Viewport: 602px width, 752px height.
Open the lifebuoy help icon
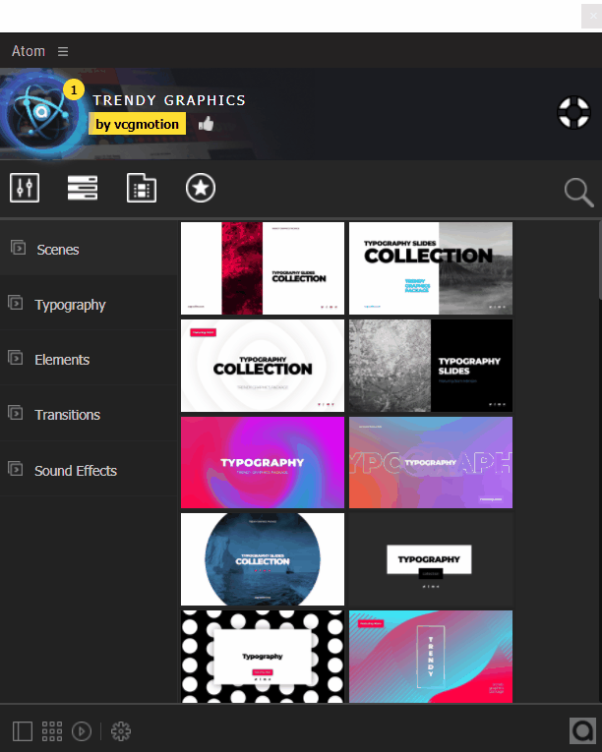point(572,112)
